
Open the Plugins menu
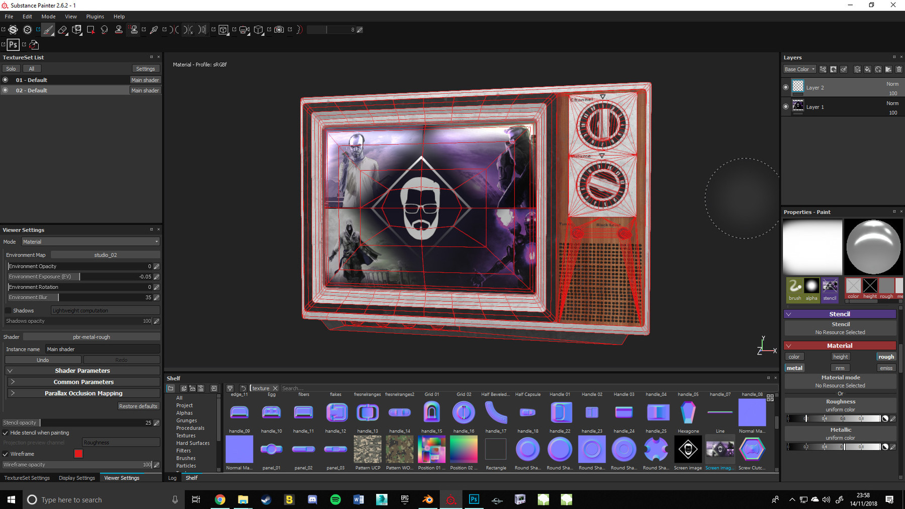pyautogui.click(x=95, y=16)
